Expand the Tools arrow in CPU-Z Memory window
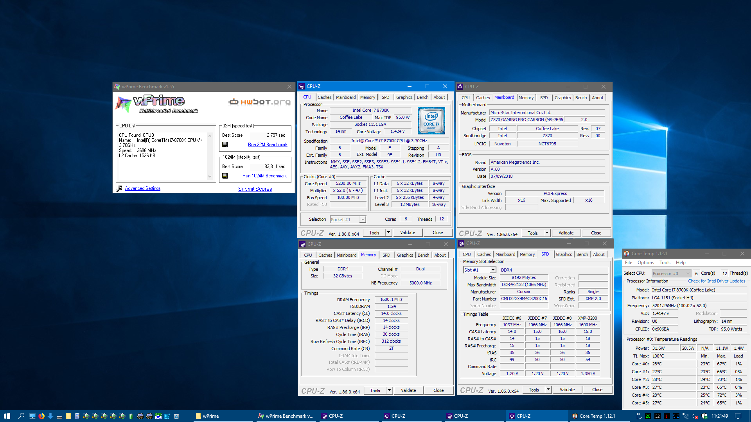Image resolution: width=751 pixels, height=422 pixels. click(x=389, y=390)
